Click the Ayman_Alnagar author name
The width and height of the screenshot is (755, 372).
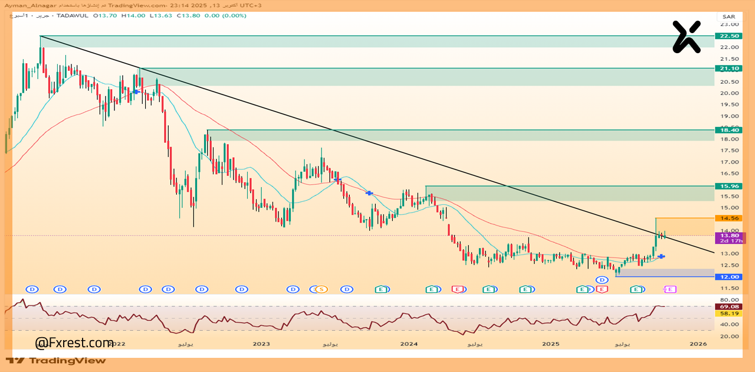(31, 5)
